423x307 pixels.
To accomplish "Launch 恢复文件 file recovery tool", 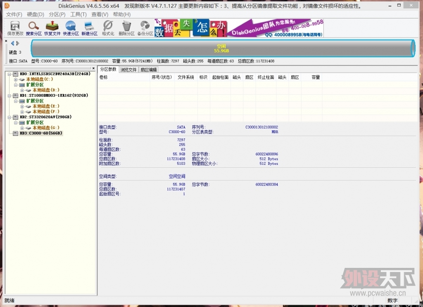I will pos(52,28).
